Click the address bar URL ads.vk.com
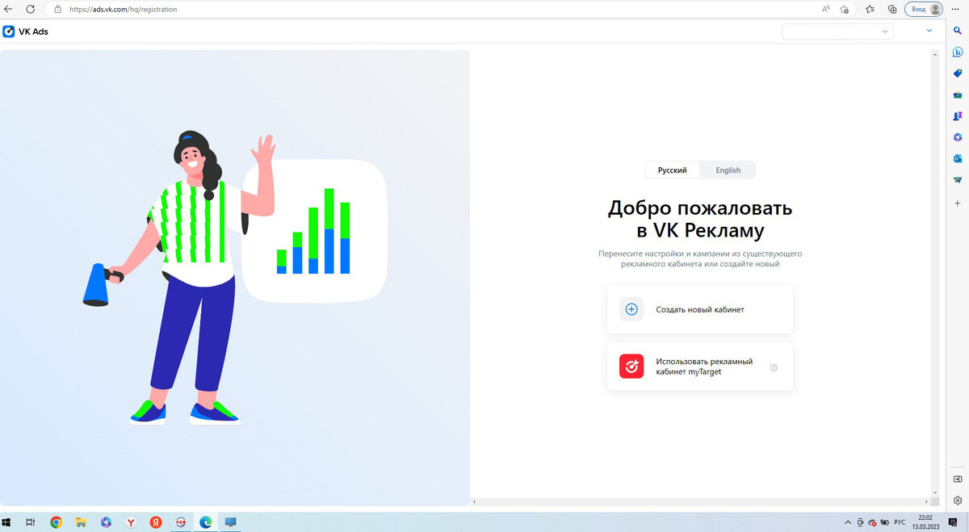 point(122,10)
